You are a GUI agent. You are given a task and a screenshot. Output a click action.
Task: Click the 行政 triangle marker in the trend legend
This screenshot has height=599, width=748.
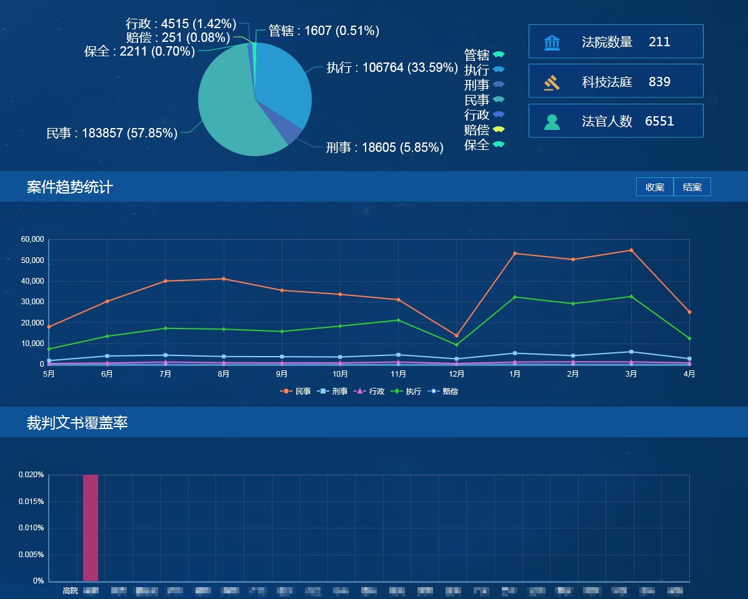(359, 392)
